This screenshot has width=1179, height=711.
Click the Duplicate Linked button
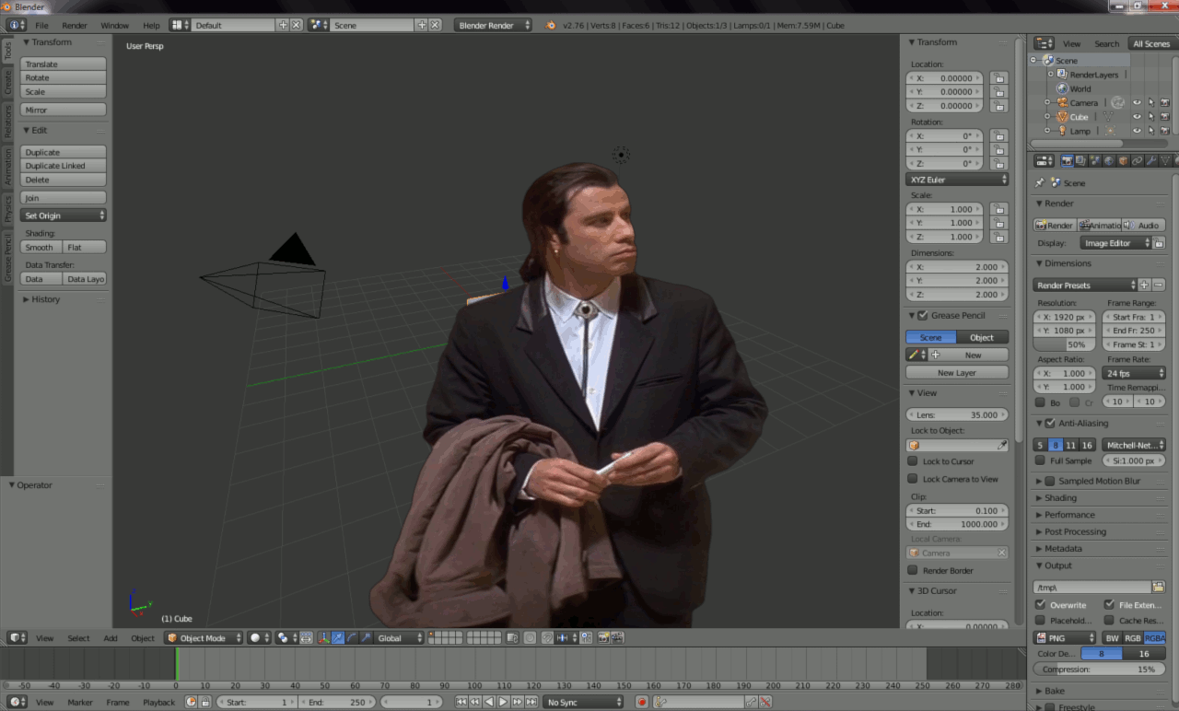point(63,166)
